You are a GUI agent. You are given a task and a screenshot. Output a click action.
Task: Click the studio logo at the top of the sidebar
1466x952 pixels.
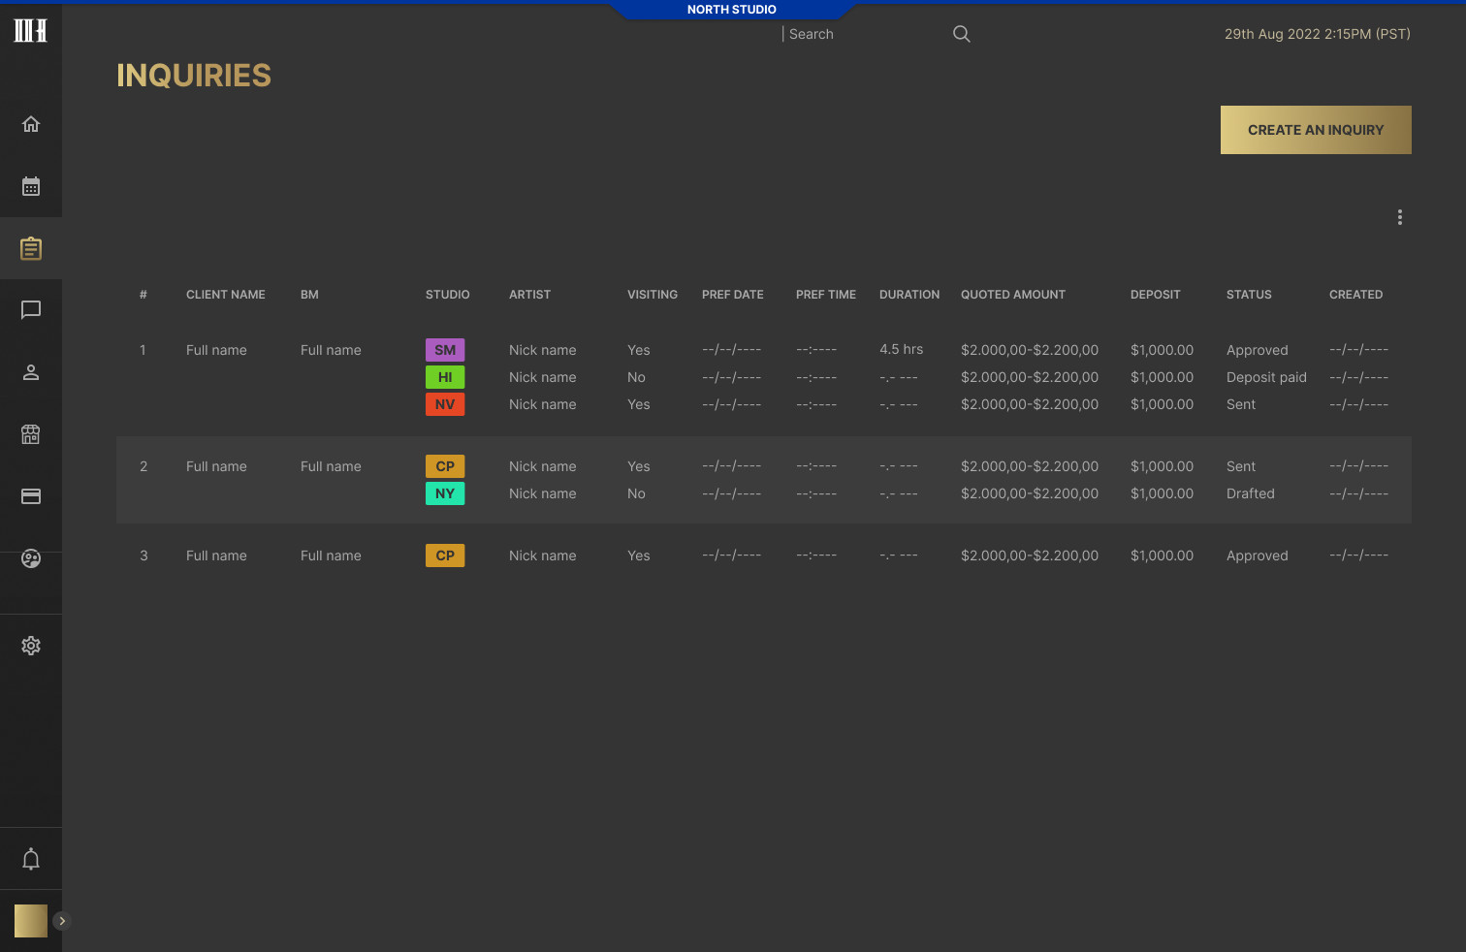click(x=30, y=30)
